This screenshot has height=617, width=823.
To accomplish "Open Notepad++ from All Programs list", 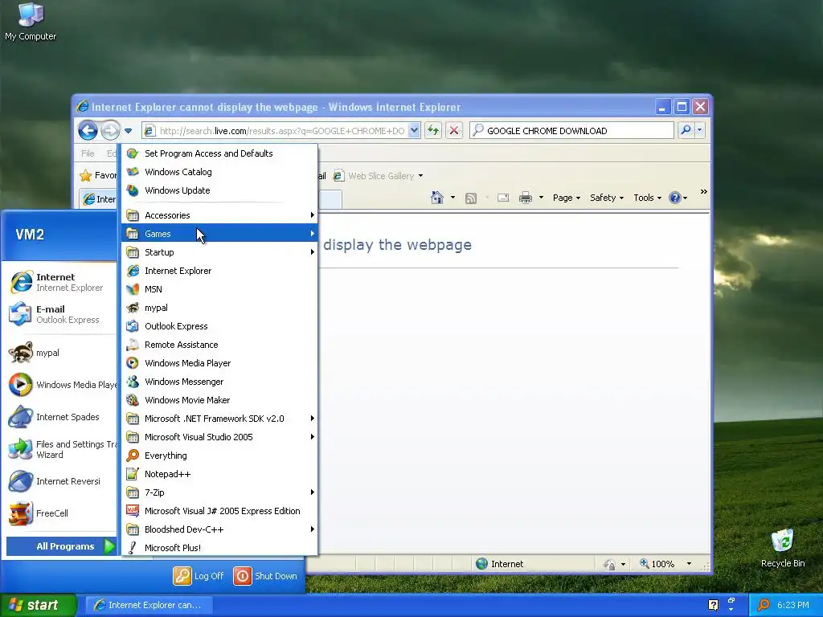I will click(219, 474).
